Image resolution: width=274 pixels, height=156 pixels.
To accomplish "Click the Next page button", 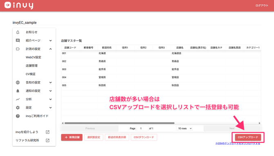I will point(232,128).
